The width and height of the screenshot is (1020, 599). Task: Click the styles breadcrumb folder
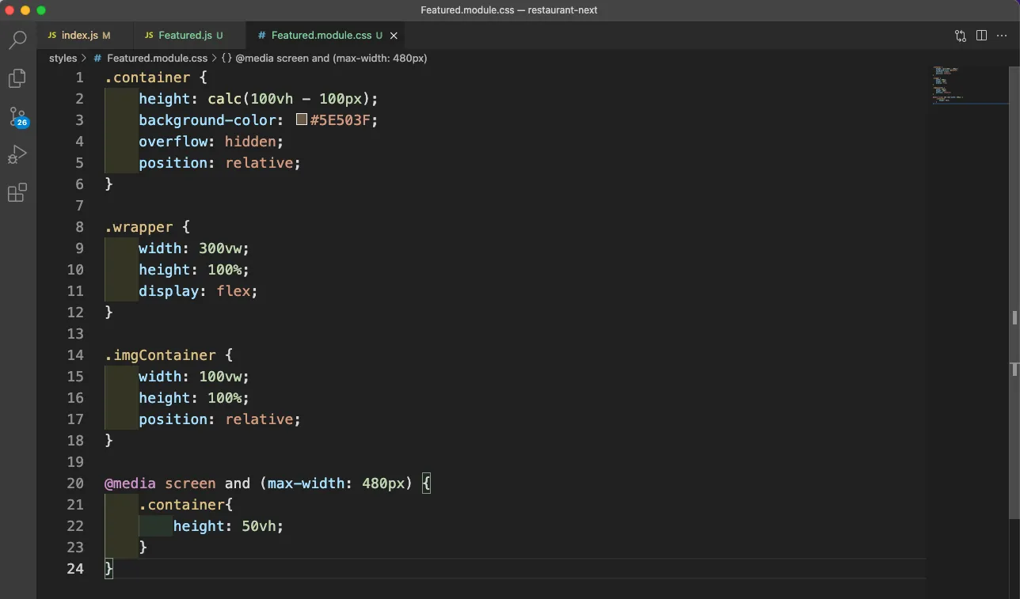[x=63, y=58]
